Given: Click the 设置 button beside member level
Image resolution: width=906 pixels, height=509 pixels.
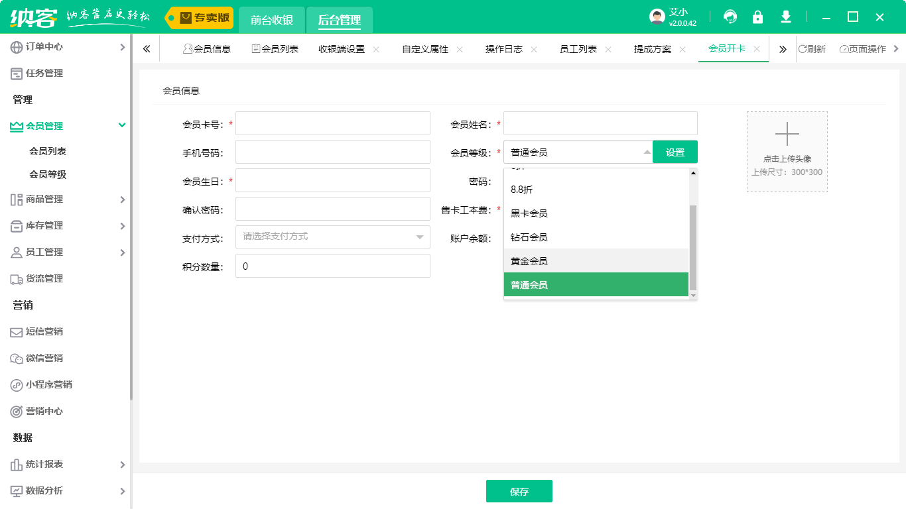Looking at the screenshot, I should (675, 151).
